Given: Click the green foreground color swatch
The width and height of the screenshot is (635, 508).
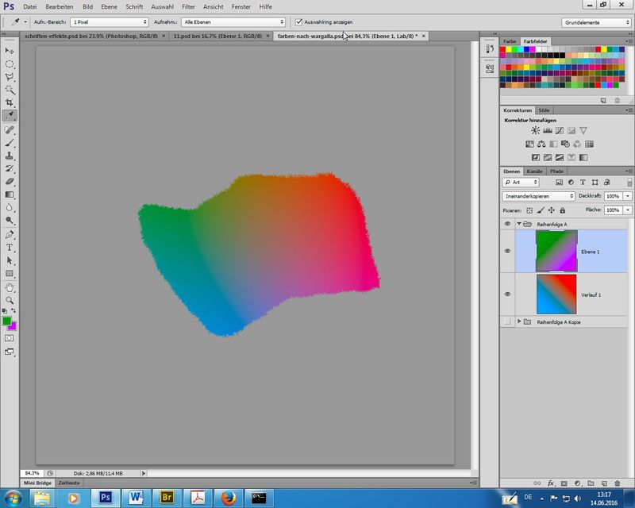Looking at the screenshot, I should coord(7,321).
